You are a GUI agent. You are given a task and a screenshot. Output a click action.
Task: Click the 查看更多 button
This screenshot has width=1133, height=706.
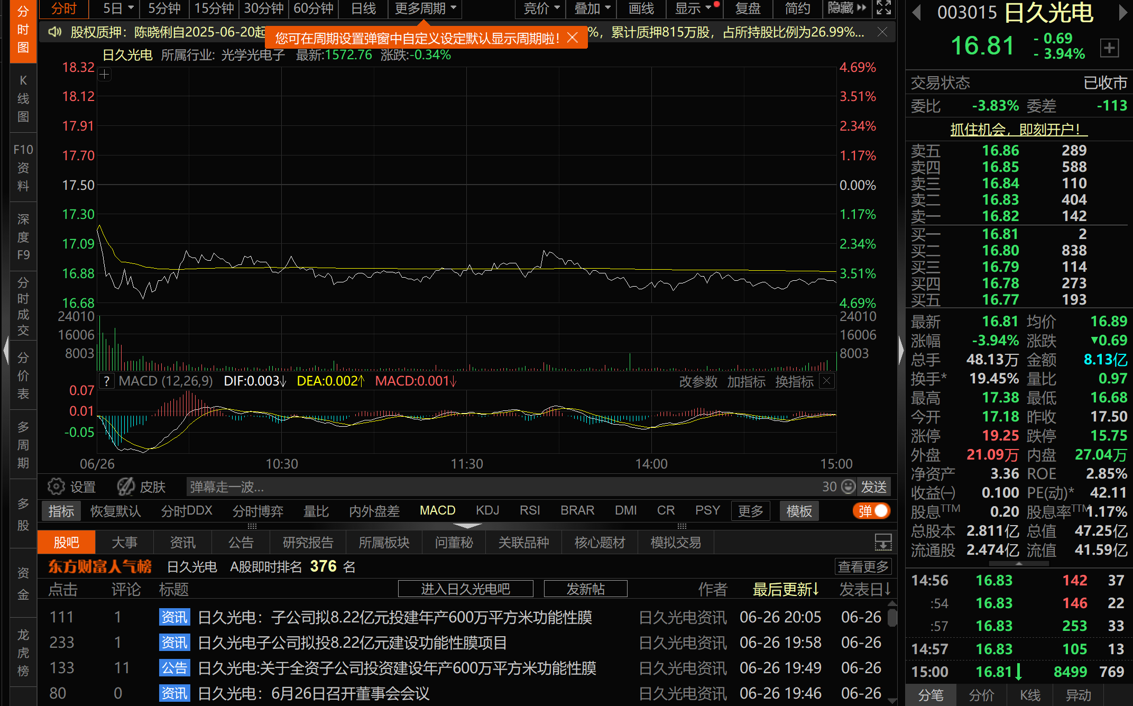[863, 566]
